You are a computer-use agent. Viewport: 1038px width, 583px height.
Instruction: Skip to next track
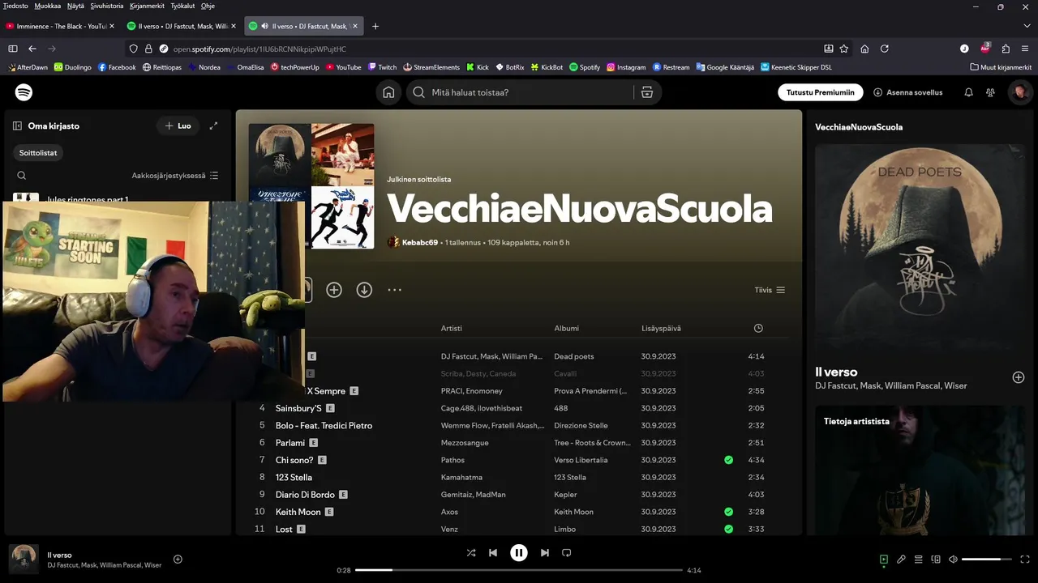pos(545,553)
